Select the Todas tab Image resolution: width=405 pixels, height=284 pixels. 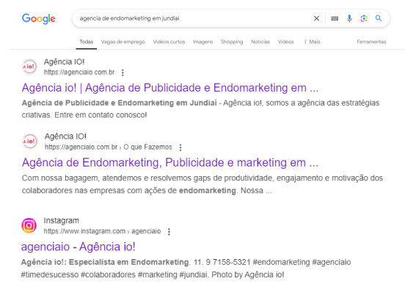click(87, 42)
